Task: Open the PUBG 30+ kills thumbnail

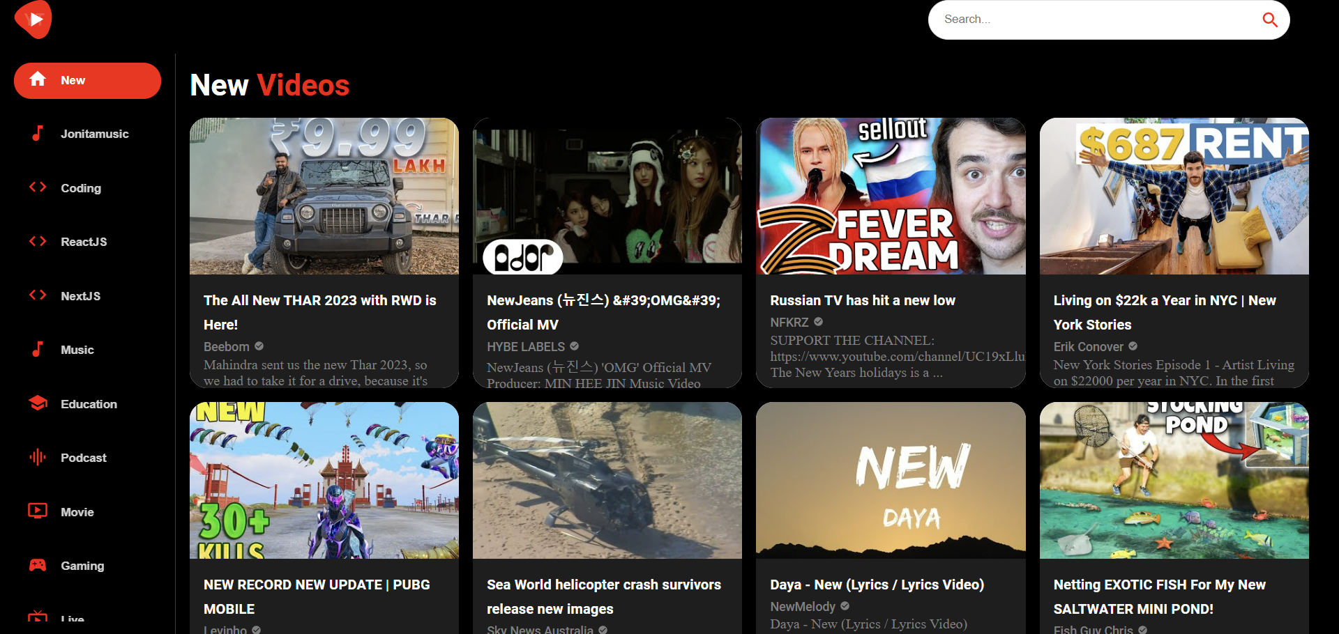Action: (324, 480)
